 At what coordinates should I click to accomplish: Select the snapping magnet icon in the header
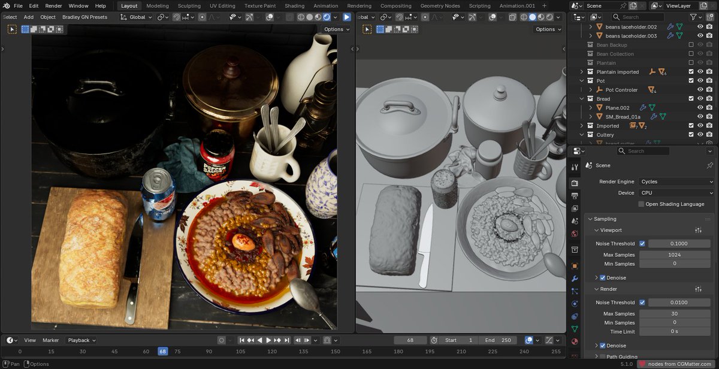click(176, 17)
